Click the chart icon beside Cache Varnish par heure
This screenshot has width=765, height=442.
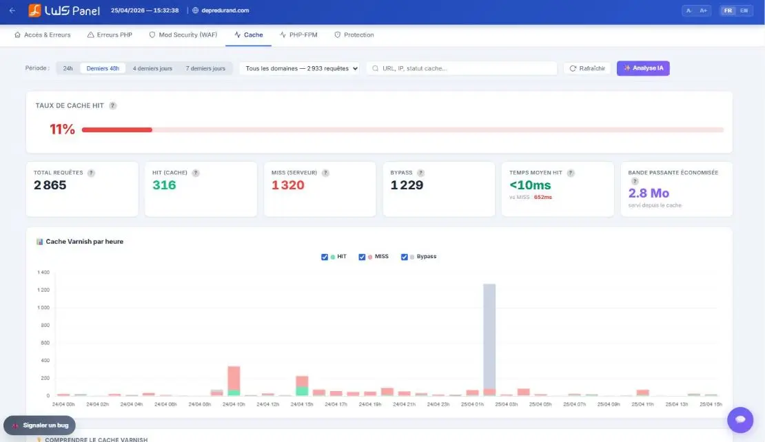[x=39, y=242]
